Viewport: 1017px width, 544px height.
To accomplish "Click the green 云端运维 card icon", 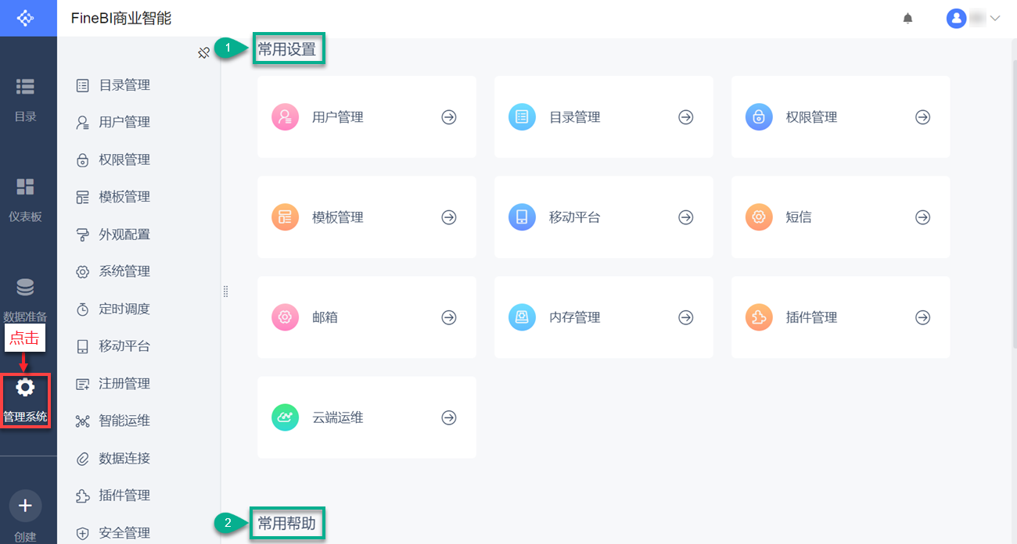I will pos(285,417).
